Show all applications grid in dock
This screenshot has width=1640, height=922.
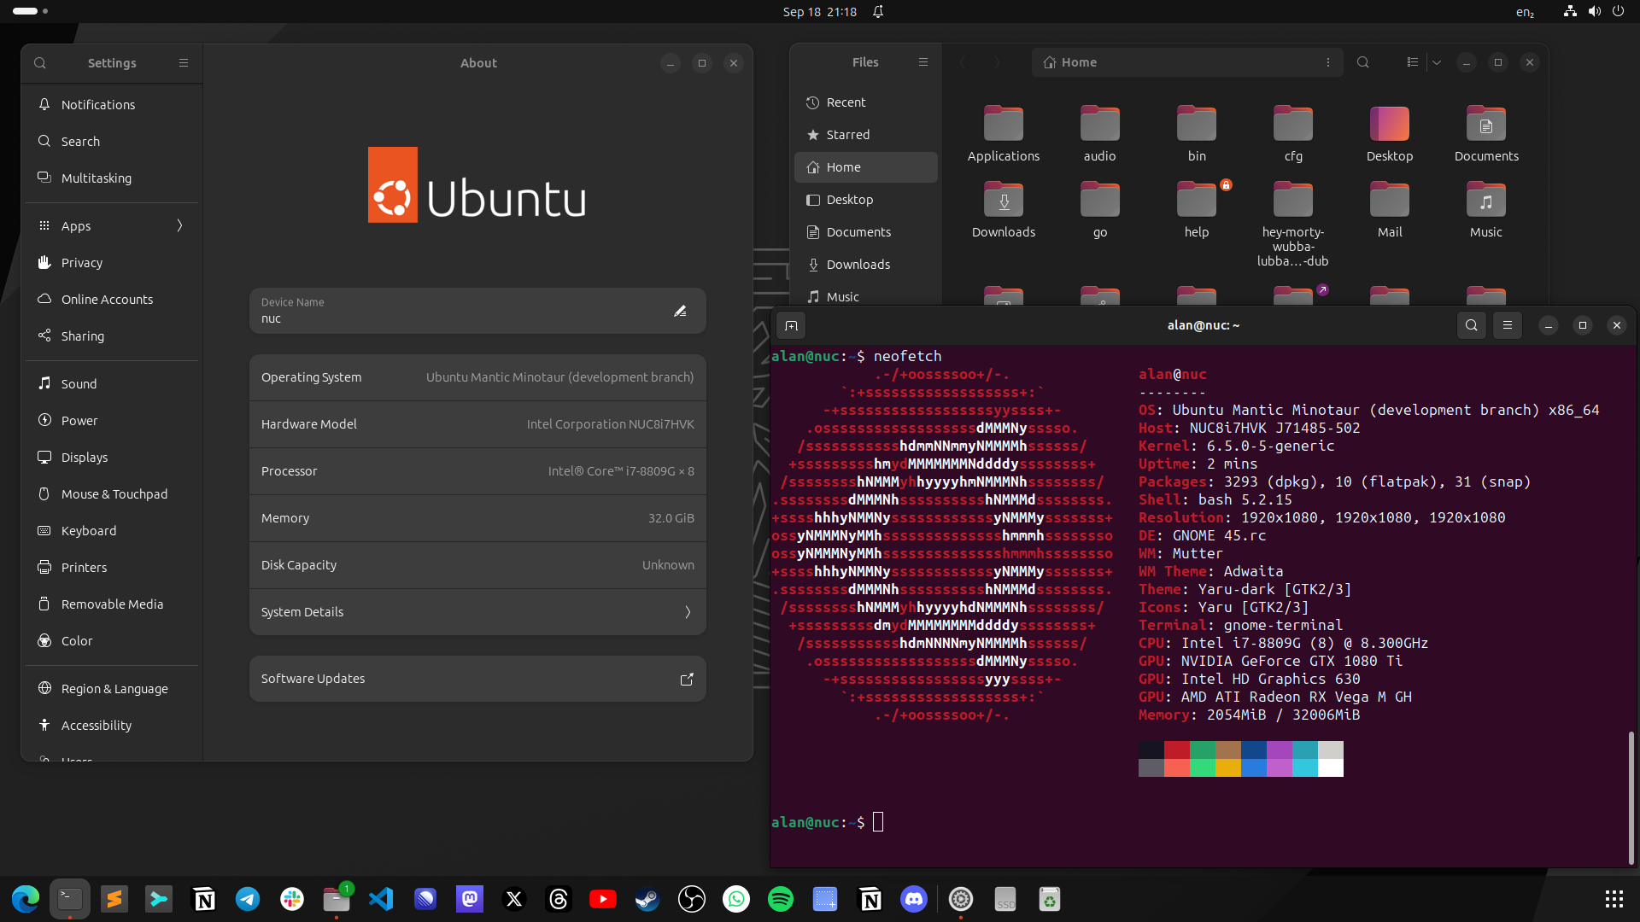coord(1614,899)
